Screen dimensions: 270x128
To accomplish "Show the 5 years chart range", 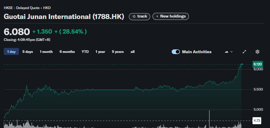I will 118,52.
